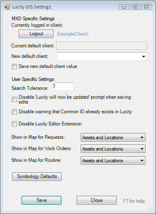Image resolution: width=156 pixels, height=214 pixels.
Task: Expand Show in Map for Work Orders dropdown
Action: [113, 149]
